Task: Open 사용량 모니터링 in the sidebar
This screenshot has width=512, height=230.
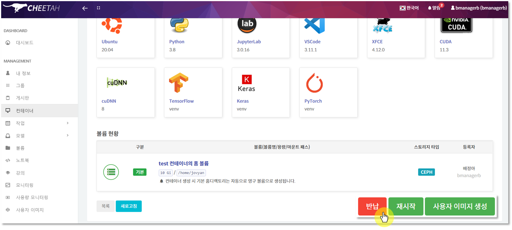Action: click(32, 197)
